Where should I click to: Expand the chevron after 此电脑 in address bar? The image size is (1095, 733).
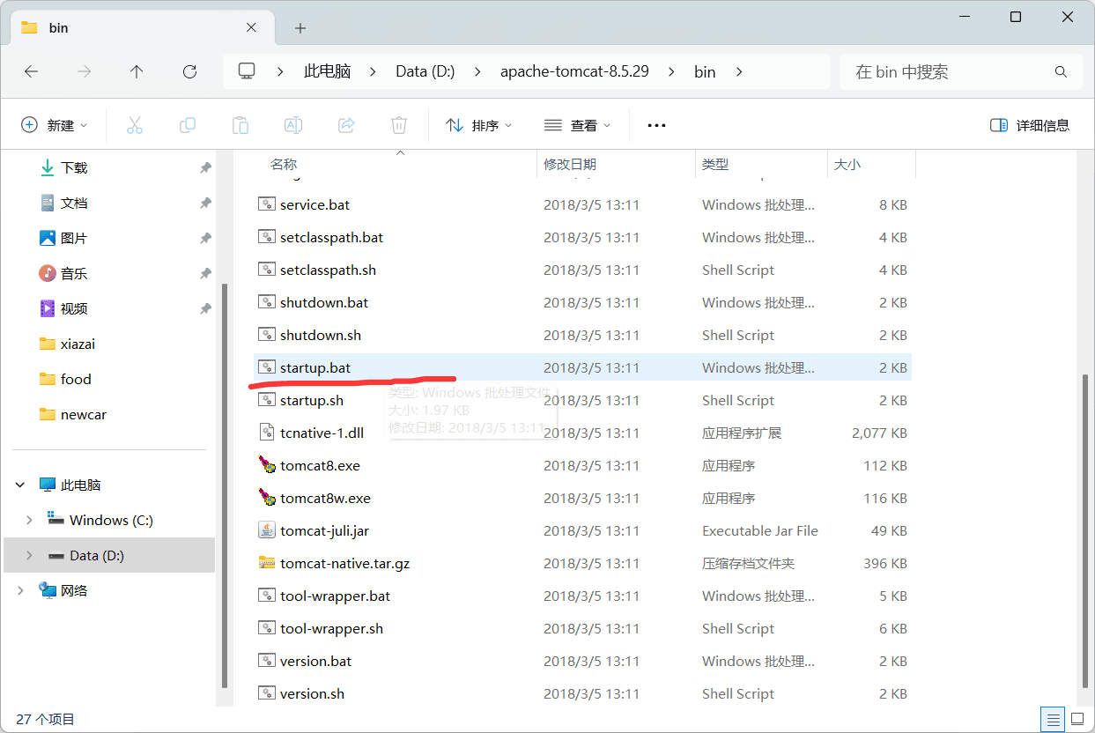(373, 72)
